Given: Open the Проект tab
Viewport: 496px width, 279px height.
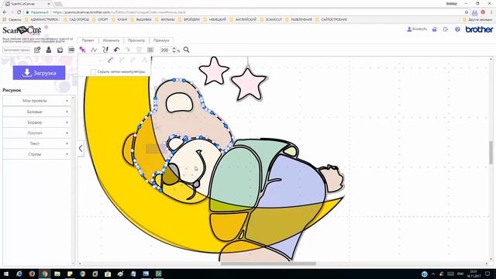Looking at the screenshot, I should [x=88, y=40].
